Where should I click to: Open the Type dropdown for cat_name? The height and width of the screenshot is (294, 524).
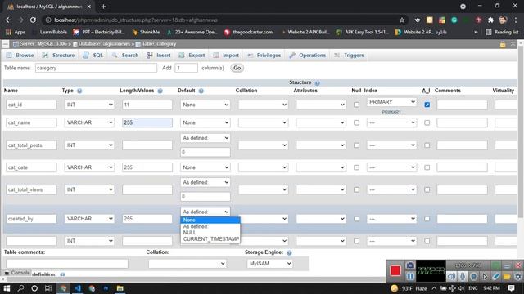(89, 122)
